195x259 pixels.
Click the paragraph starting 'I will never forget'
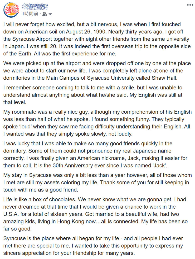[97, 39]
